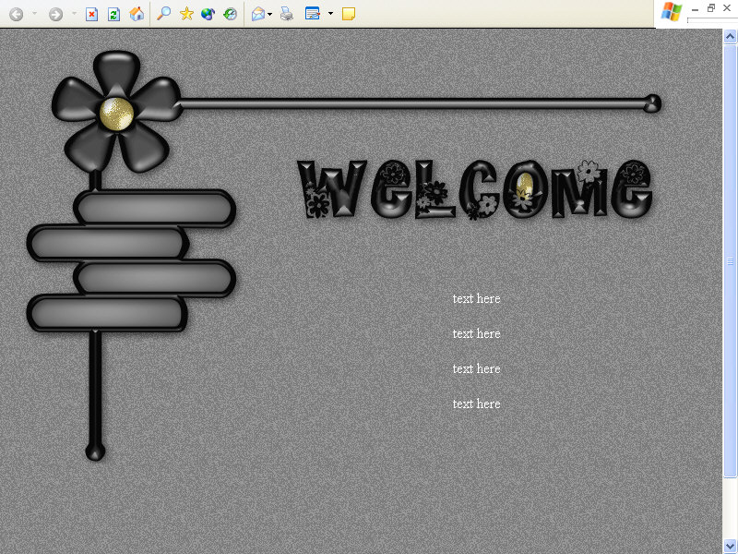Open the Back button history dropdown arrow

pyautogui.click(x=34, y=14)
